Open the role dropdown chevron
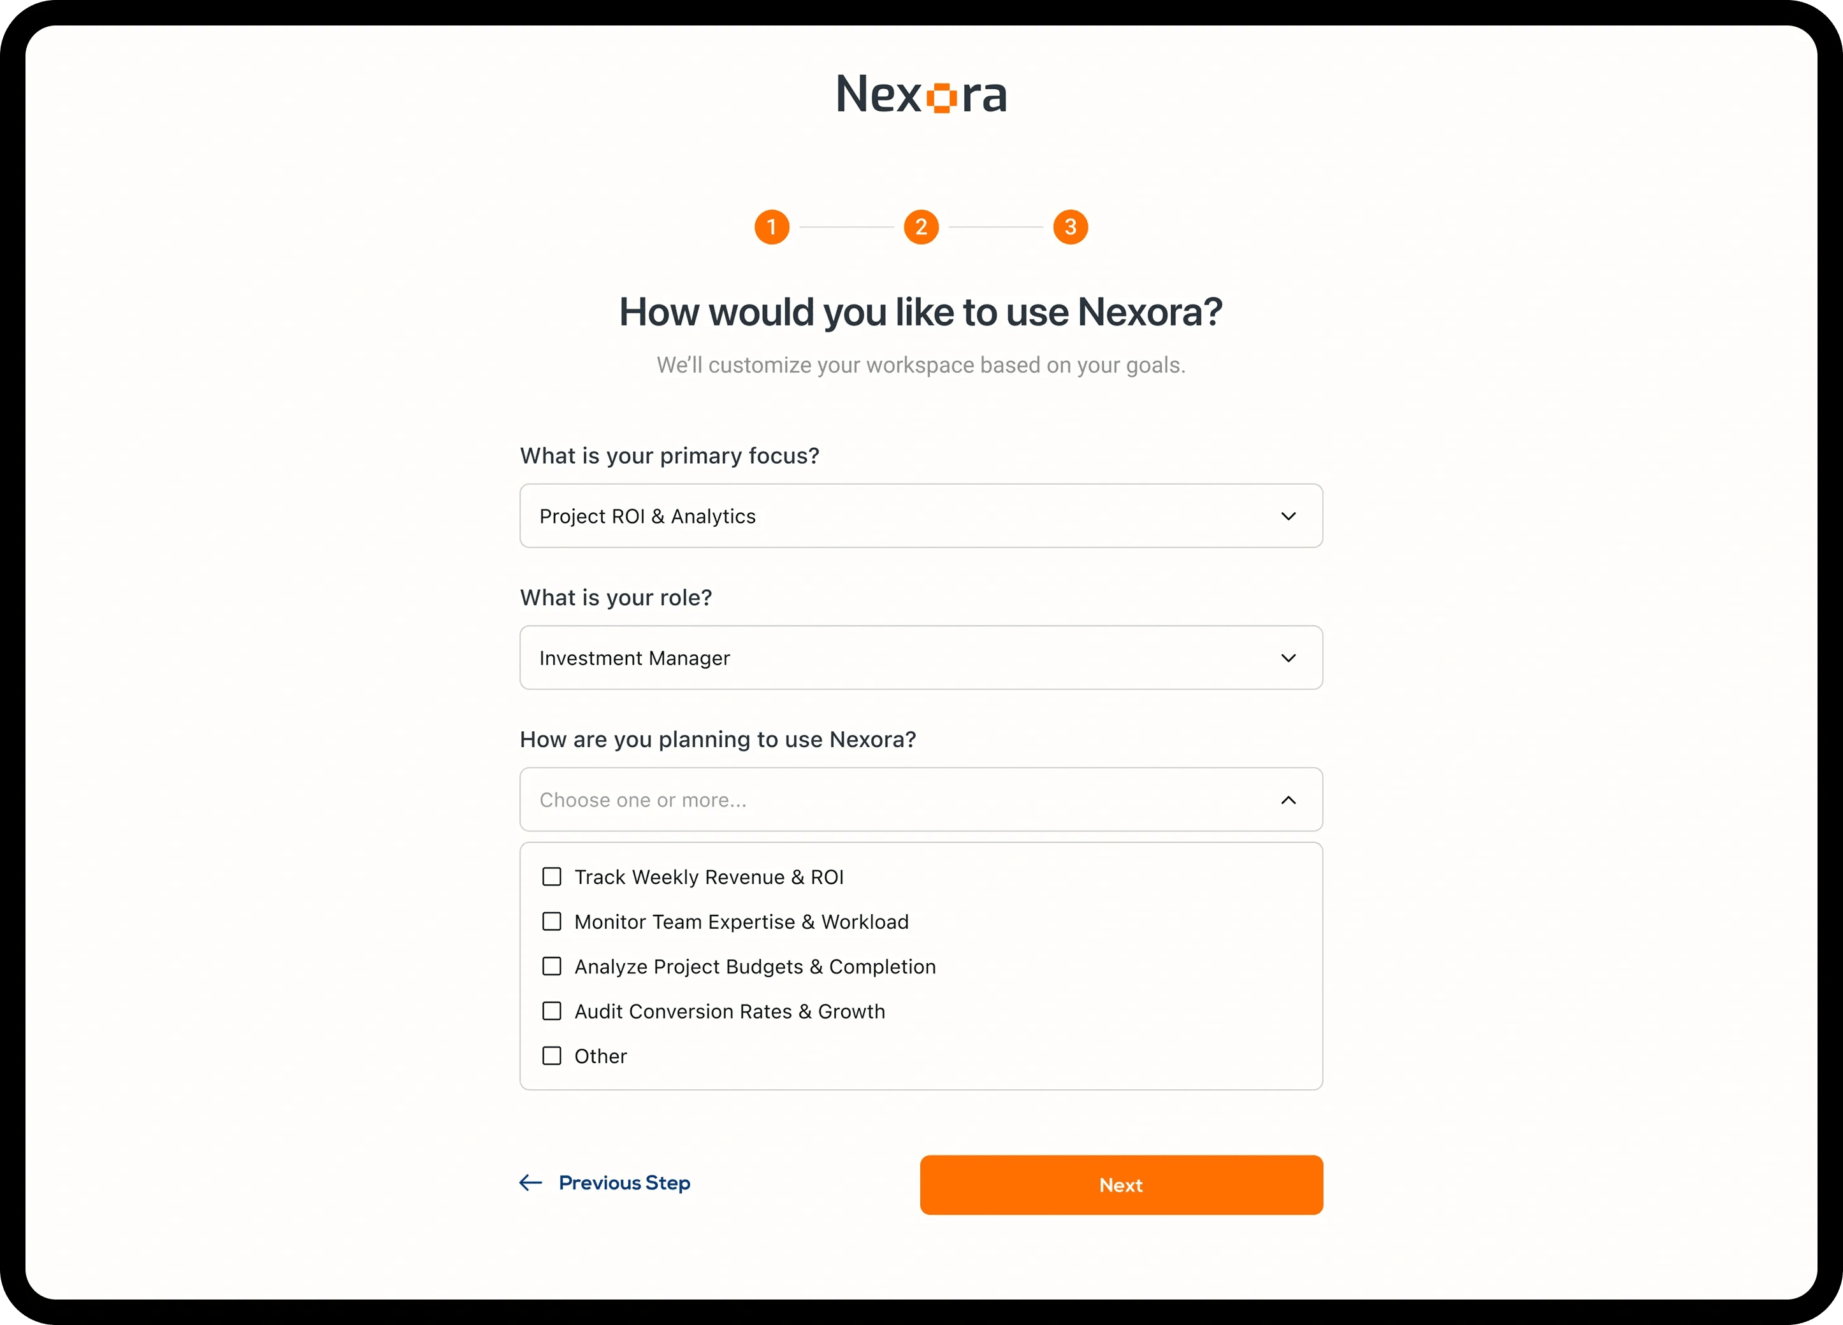Image resolution: width=1843 pixels, height=1325 pixels. tap(1288, 658)
